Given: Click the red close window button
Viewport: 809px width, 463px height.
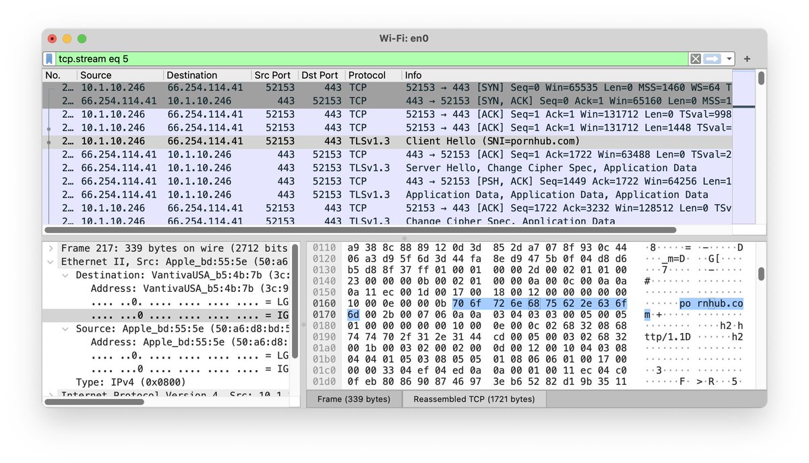Looking at the screenshot, I should click(53, 38).
